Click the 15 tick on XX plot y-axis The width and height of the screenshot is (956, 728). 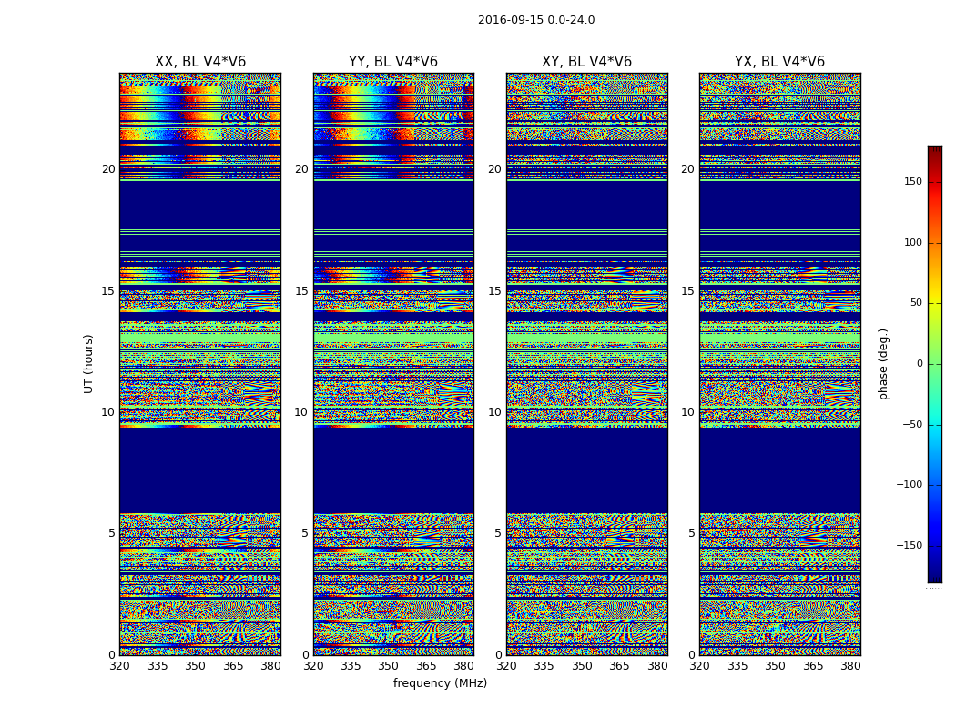click(108, 291)
